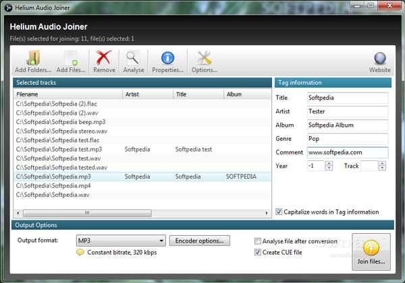Click the Comment field www.softpedia.com

348,152
